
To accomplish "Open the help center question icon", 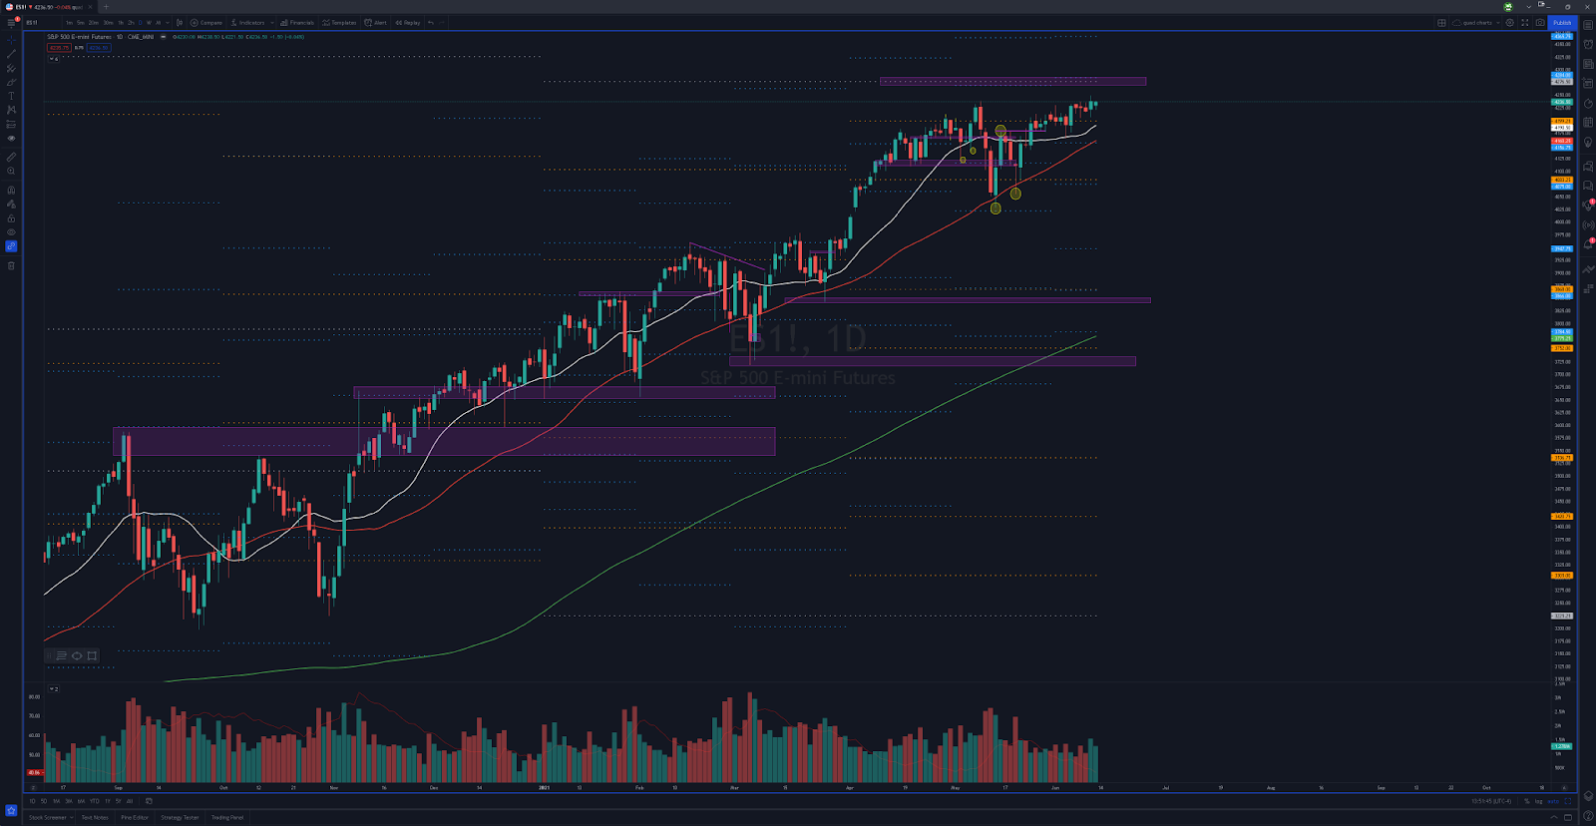I will click(x=1588, y=816).
